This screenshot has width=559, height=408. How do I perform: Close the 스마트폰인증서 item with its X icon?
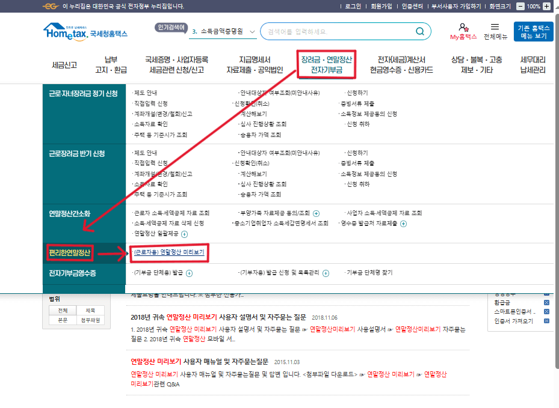(x=547, y=312)
